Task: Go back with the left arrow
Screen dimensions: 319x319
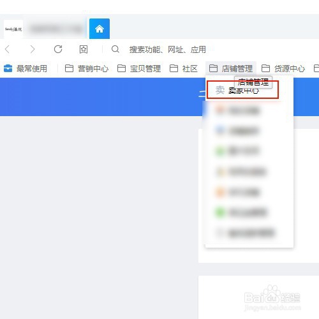Action: (7, 49)
